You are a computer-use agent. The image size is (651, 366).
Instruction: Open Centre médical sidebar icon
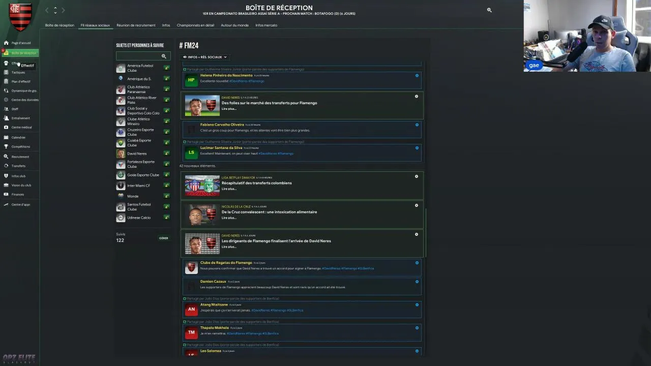point(6,127)
